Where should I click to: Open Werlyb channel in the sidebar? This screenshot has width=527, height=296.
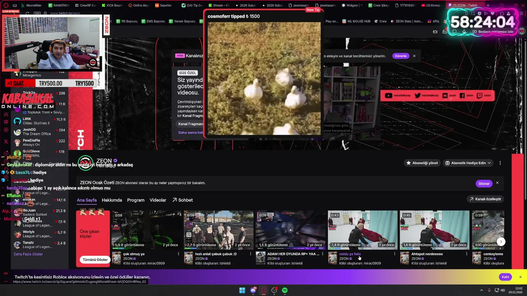click(39, 234)
